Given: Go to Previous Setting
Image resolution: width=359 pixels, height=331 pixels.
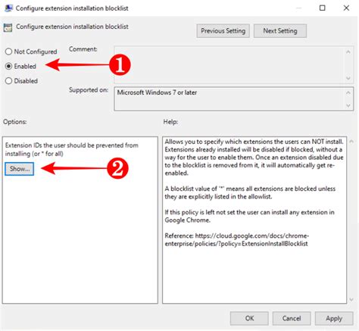Looking at the screenshot, I should tap(223, 31).
